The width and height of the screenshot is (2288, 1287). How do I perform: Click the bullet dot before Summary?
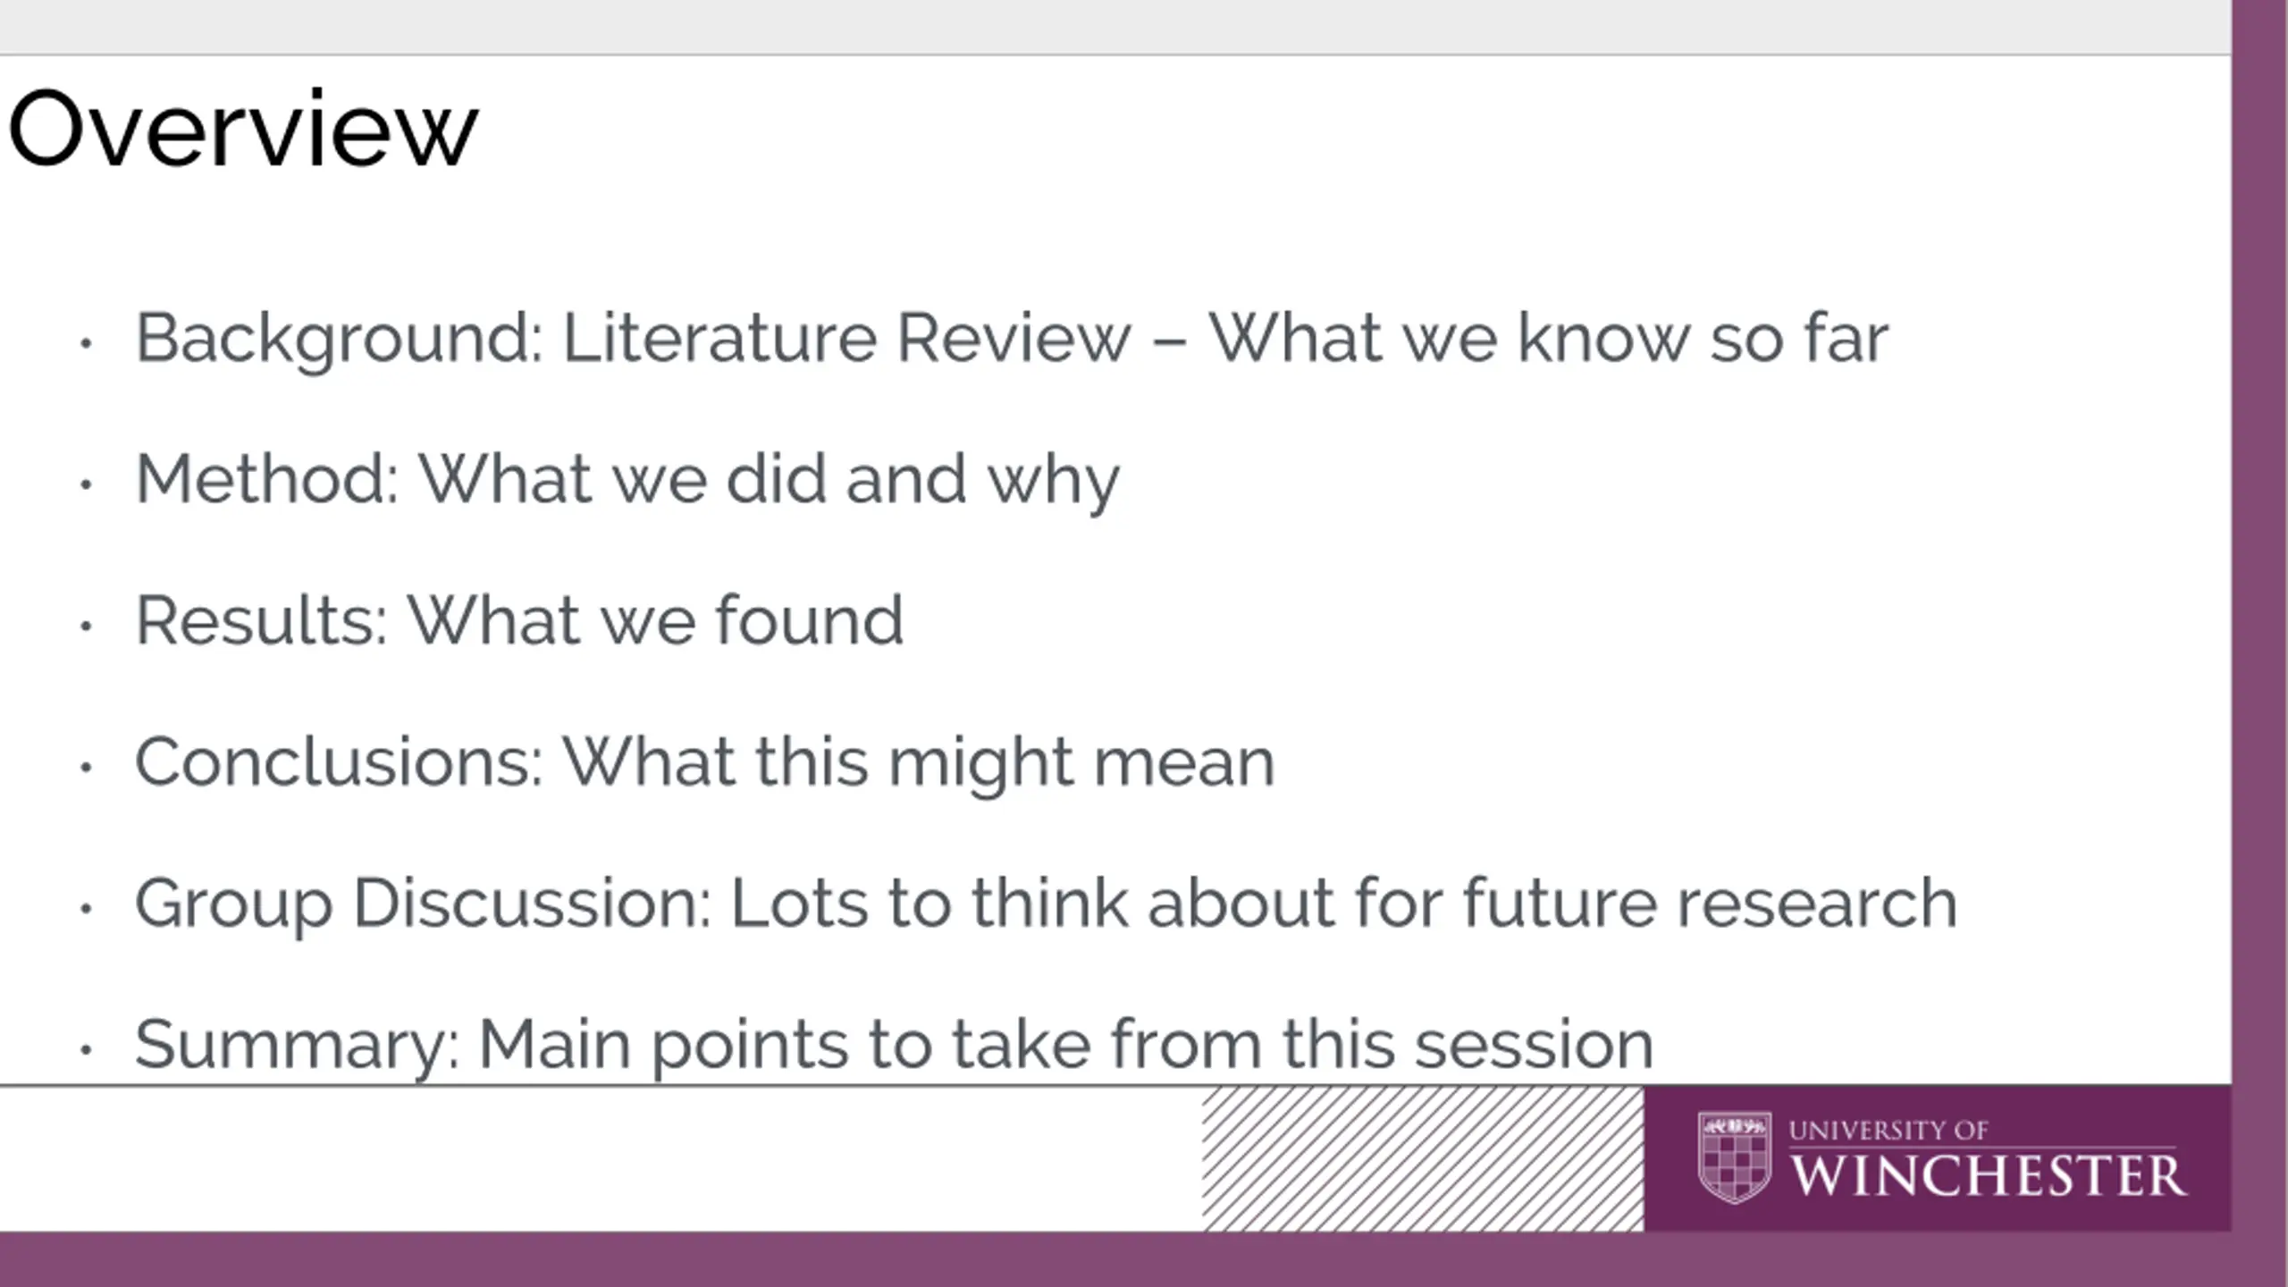click(86, 1049)
